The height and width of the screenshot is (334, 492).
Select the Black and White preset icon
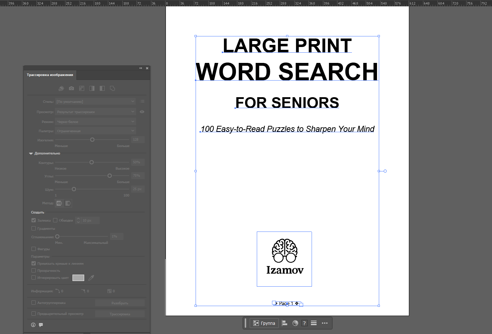(102, 88)
